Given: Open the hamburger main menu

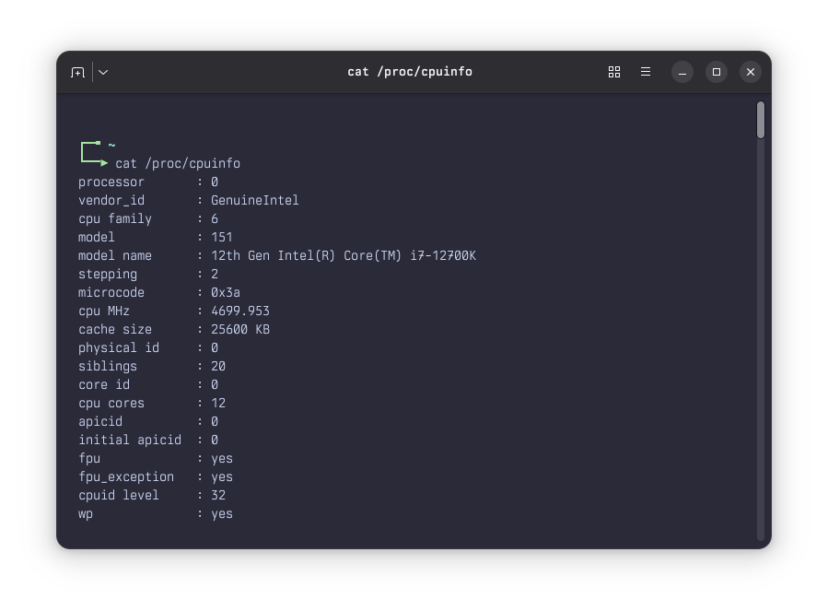Looking at the screenshot, I should pyautogui.click(x=646, y=71).
